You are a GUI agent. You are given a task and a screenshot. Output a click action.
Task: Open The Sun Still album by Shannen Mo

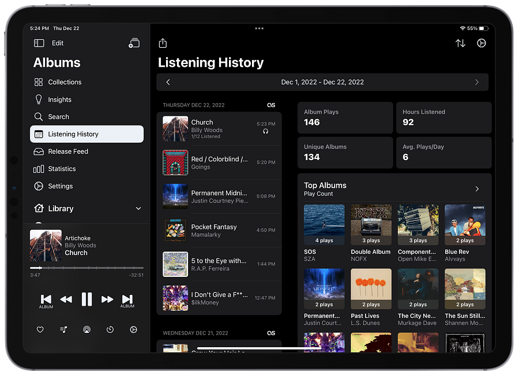[465, 297]
